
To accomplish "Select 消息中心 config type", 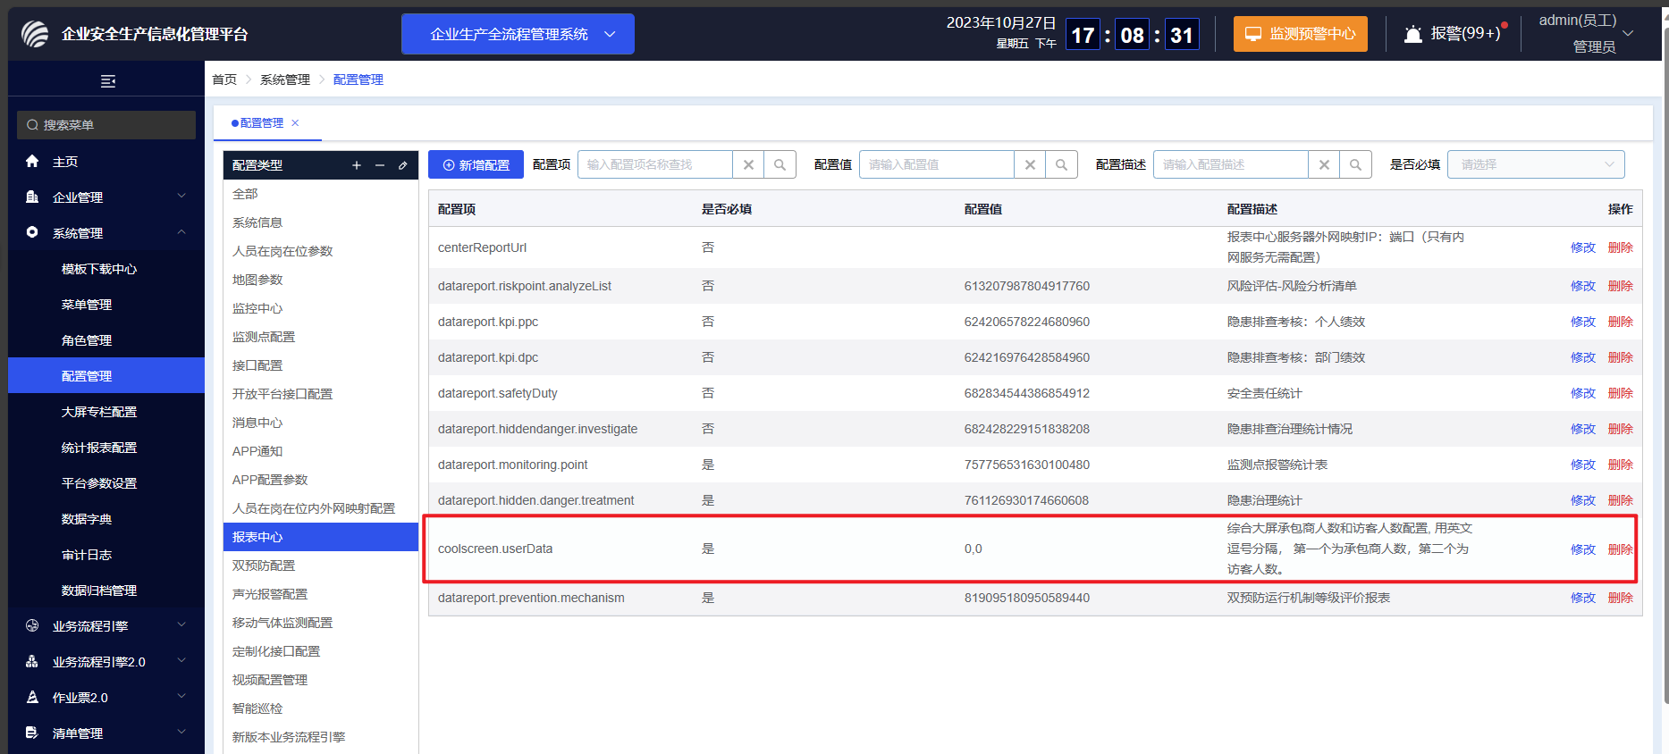I will point(321,423).
